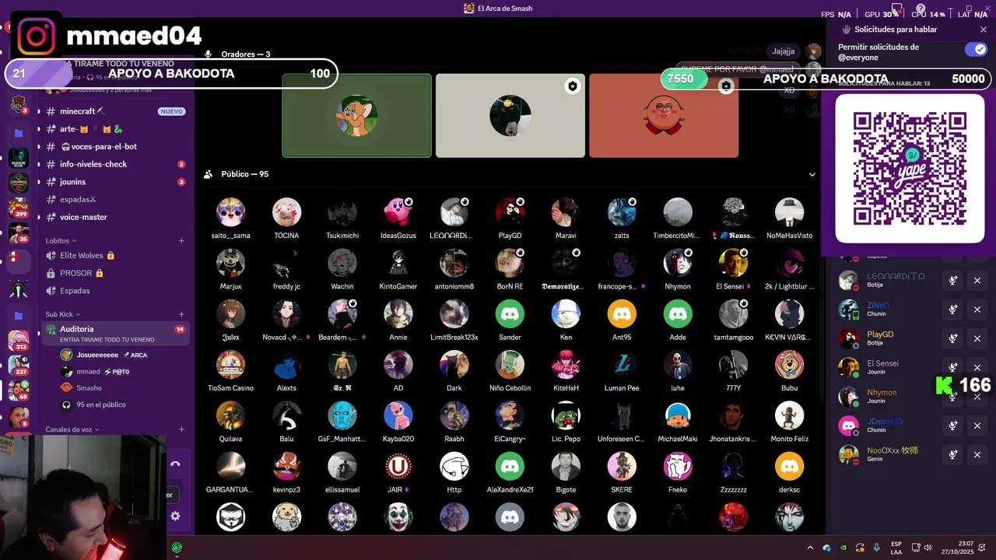Select the Auditoria stage channel
The width and height of the screenshot is (996, 560).
(x=114, y=334)
